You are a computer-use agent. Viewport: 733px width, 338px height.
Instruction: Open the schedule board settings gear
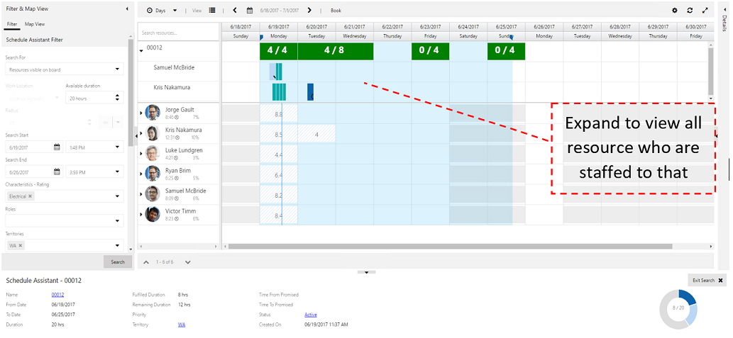(674, 11)
